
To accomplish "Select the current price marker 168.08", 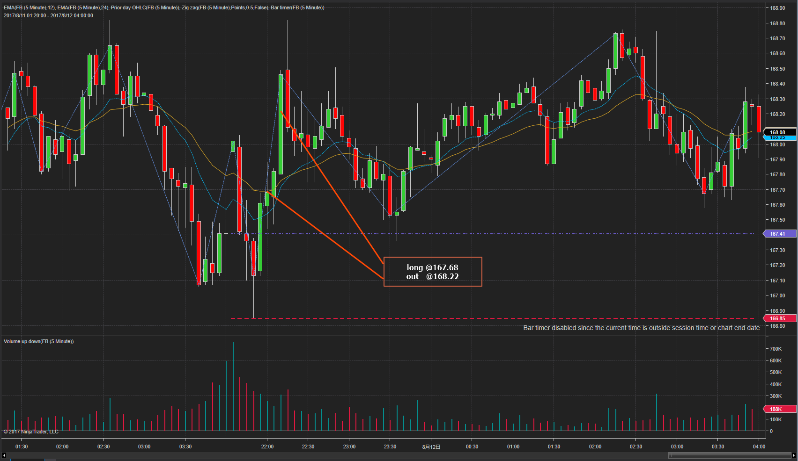I will click(780, 132).
